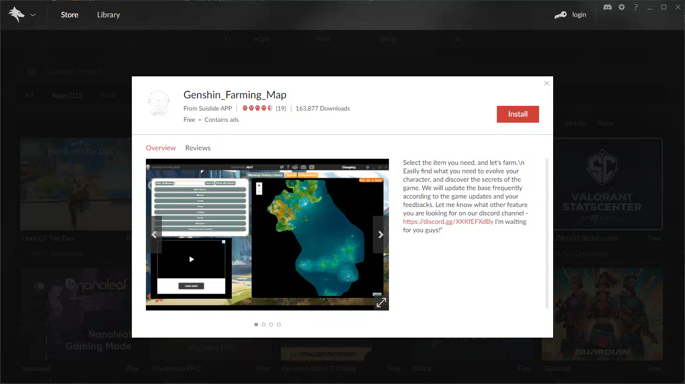
Task: Show the previous screenshot arrow
Action: click(x=154, y=235)
